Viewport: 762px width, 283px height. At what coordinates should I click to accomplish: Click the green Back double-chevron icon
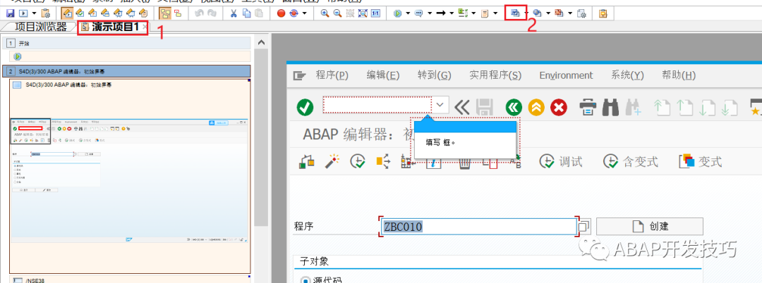(514, 107)
